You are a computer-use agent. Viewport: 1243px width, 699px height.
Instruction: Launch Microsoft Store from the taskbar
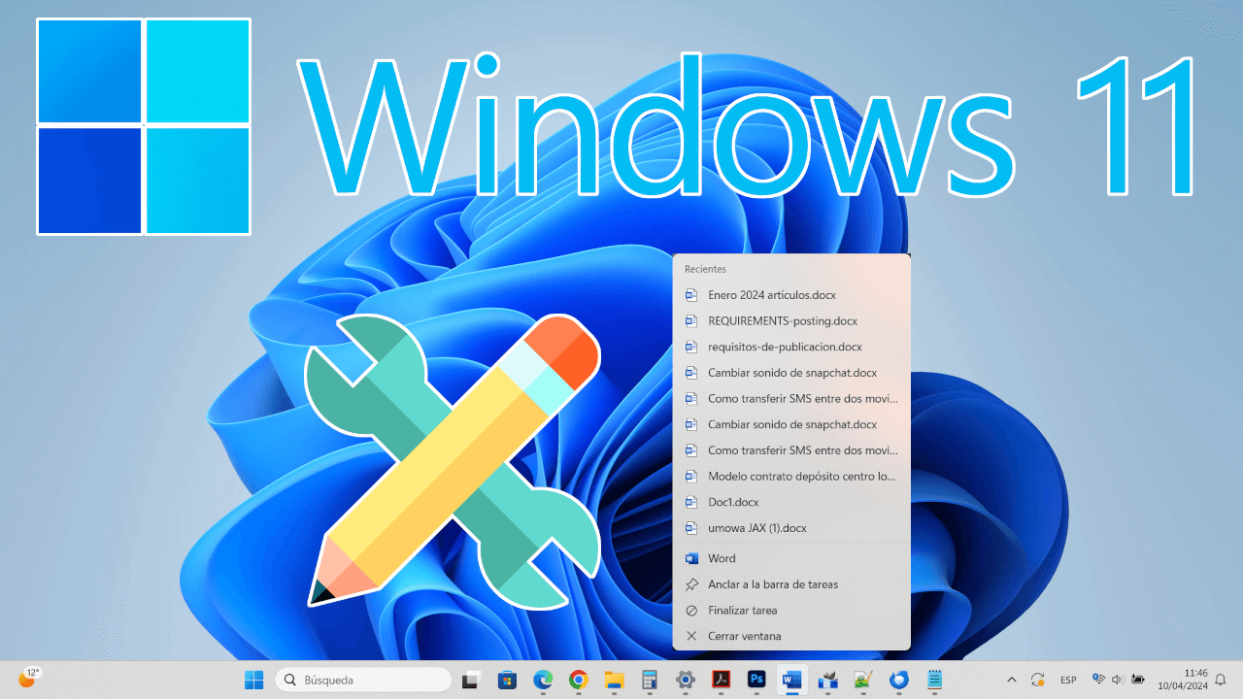point(507,680)
